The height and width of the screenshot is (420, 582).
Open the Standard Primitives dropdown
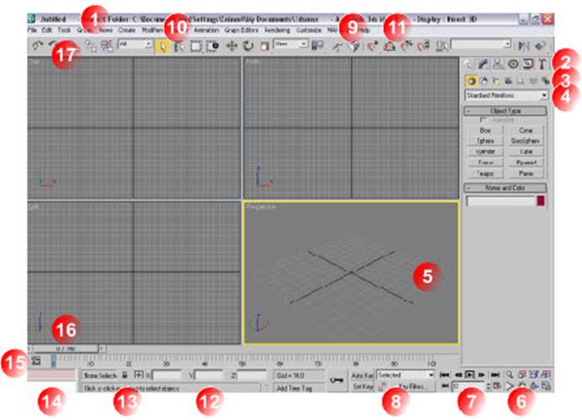coord(506,96)
